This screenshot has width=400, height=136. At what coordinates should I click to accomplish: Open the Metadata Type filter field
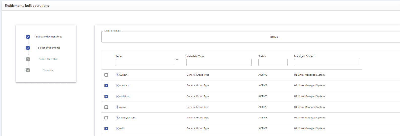point(219,63)
